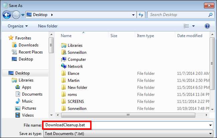Click the greyed Forward arrow button

tap(16, 15)
